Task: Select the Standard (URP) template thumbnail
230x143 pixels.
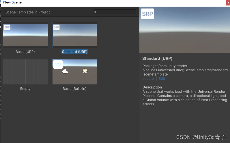Action: click(75, 35)
